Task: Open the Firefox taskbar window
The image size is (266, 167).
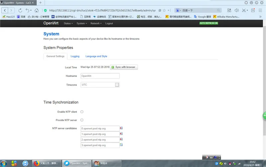Action: pyautogui.click(x=47, y=163)
